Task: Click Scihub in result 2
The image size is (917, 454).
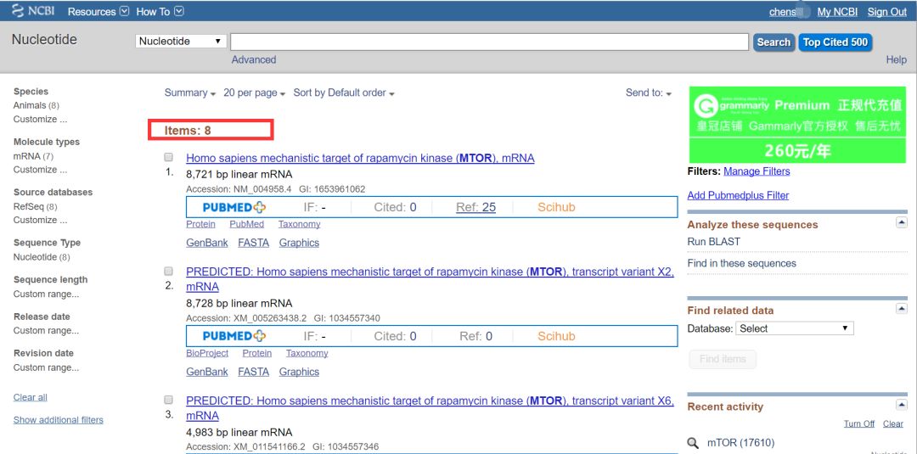Action: click(x=556, y=337)
